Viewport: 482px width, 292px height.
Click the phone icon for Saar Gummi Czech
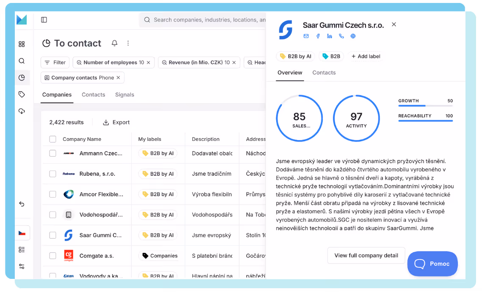tap(341, 36)
